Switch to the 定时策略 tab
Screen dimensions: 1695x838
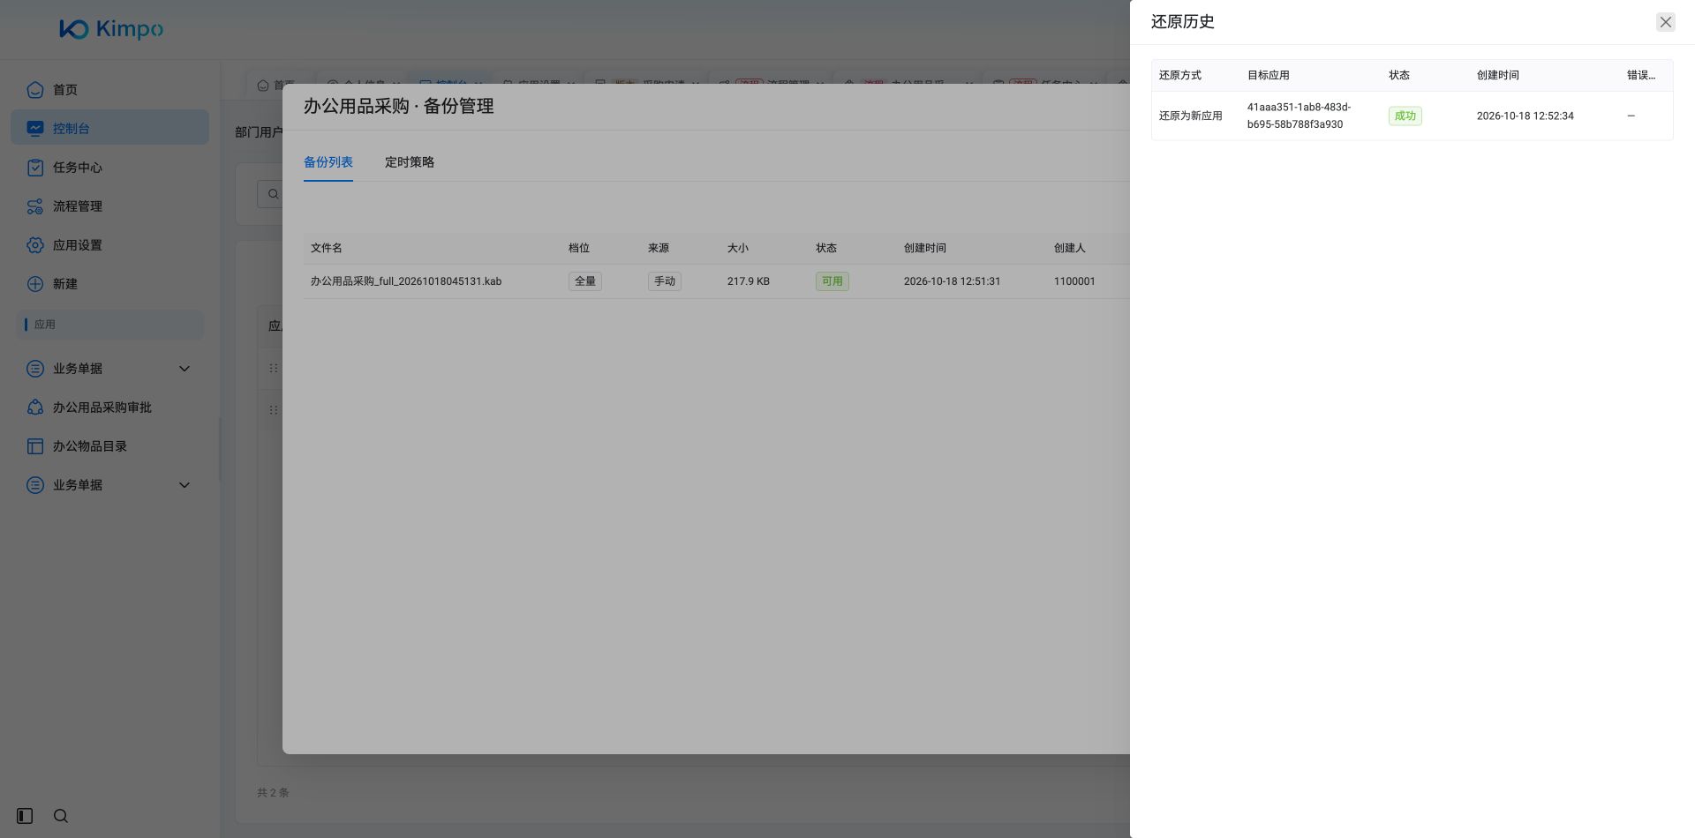click(410, 162)
